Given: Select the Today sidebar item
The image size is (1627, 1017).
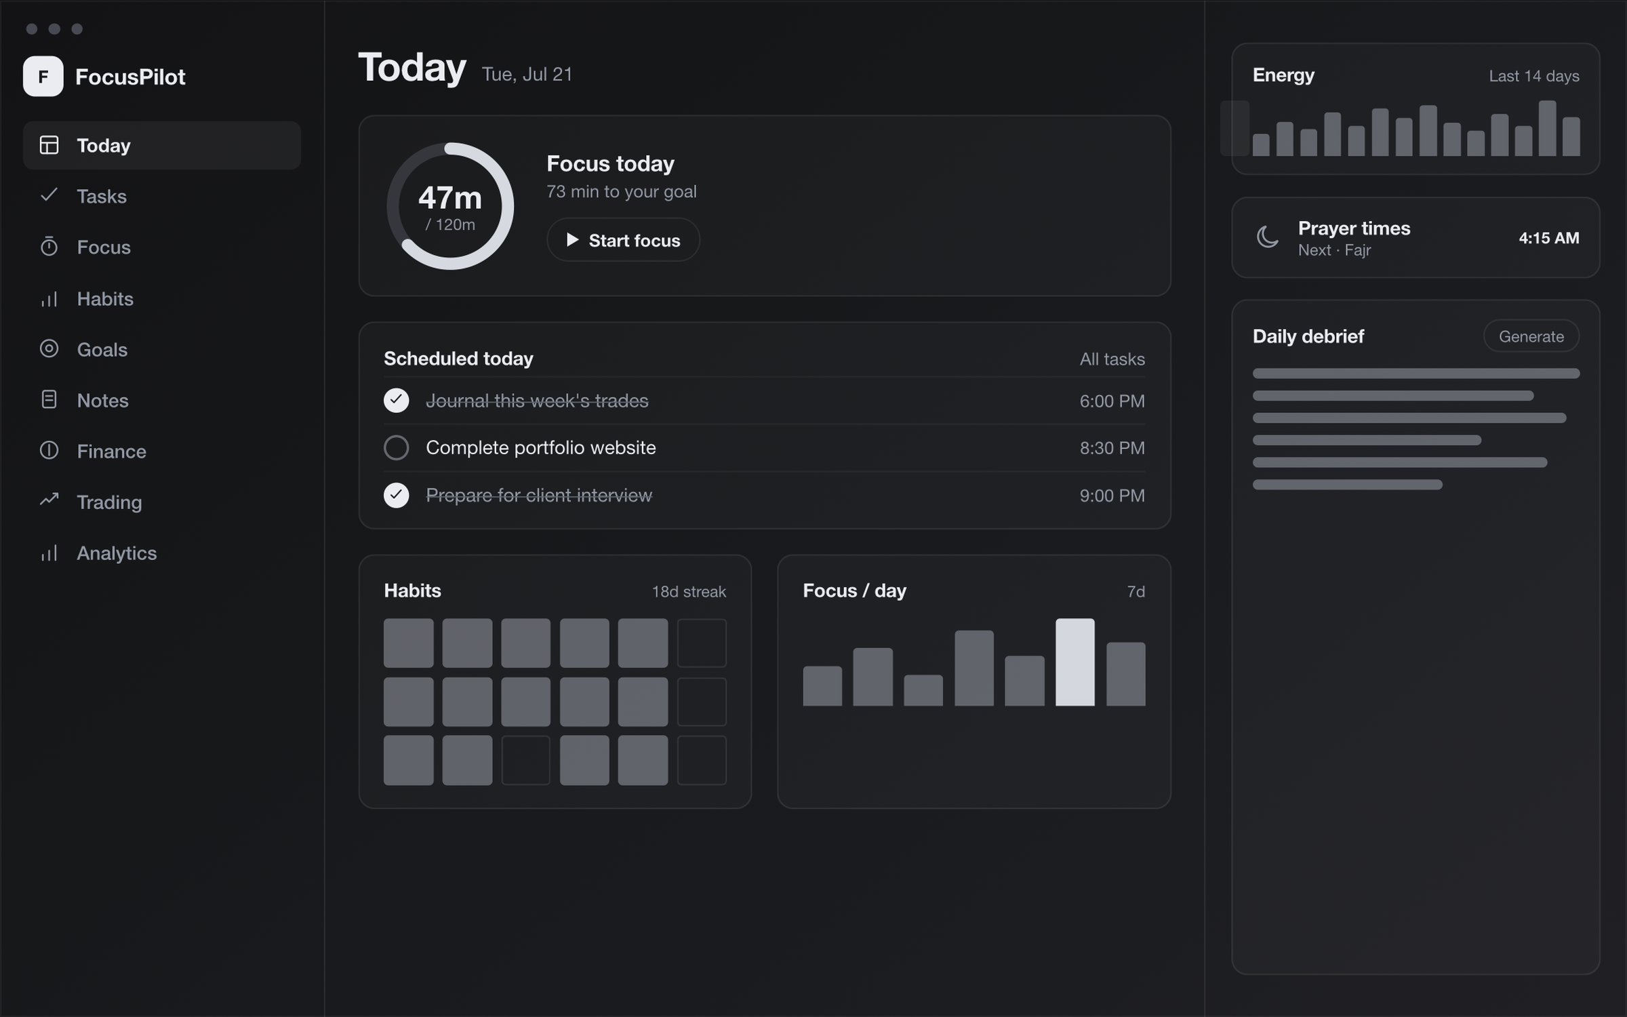Looking at the screenshot, I should click(162, 145).
